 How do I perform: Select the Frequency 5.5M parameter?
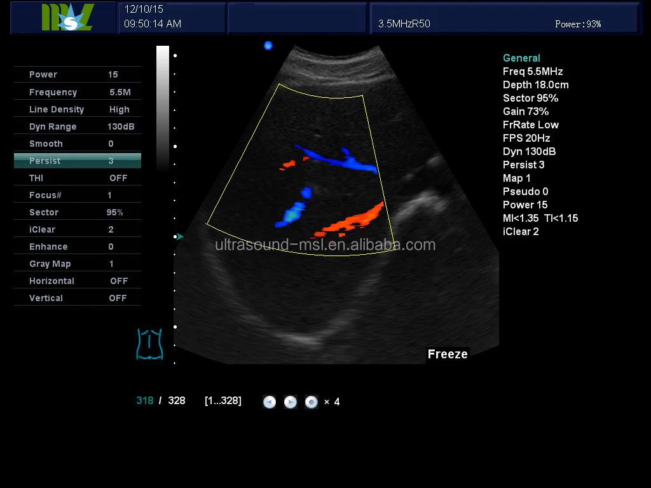(x=78, y=92)
